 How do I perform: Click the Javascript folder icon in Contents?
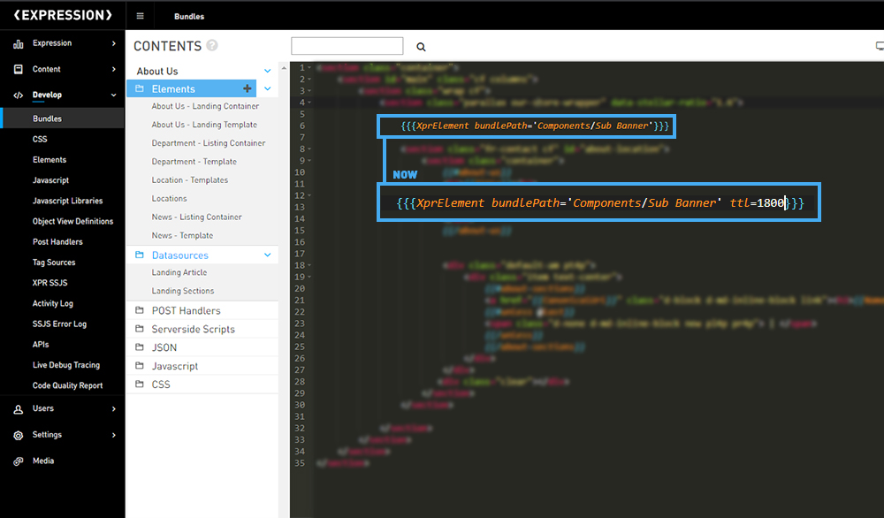click(140, 365)
